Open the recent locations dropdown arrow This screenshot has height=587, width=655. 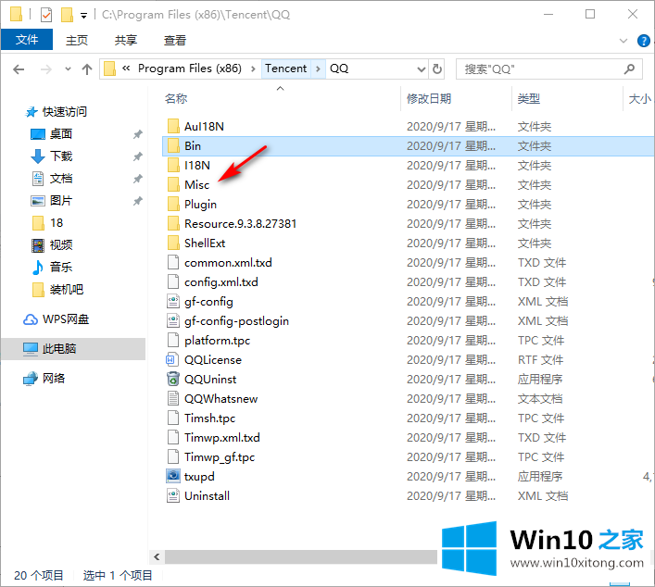68,69
